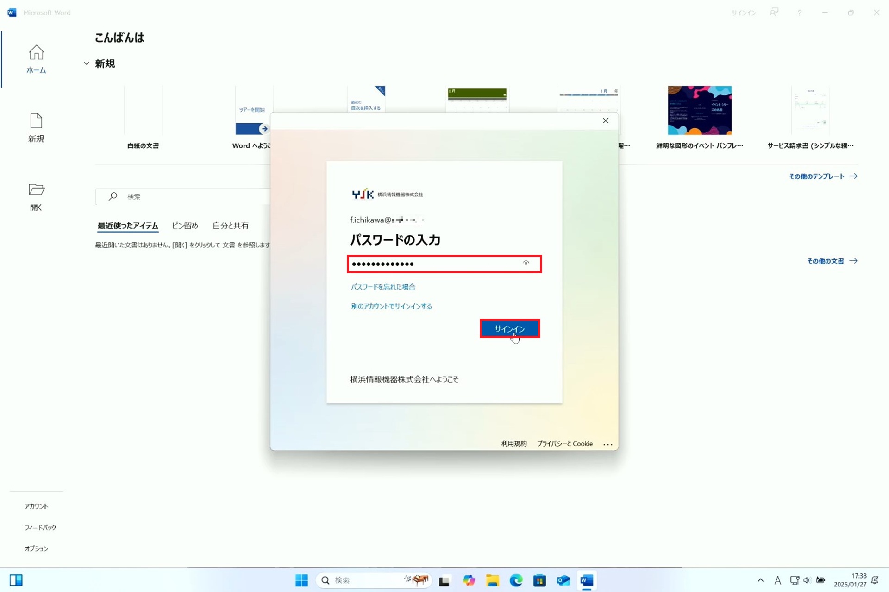Open the Word へようこそ tour template
This screenshot has height=592, width=889.
253,118
